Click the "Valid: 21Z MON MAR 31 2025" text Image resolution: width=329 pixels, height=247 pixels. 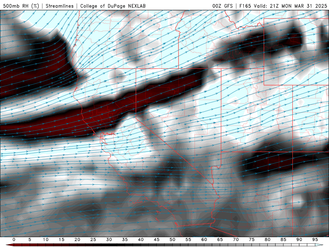(290, 6)
